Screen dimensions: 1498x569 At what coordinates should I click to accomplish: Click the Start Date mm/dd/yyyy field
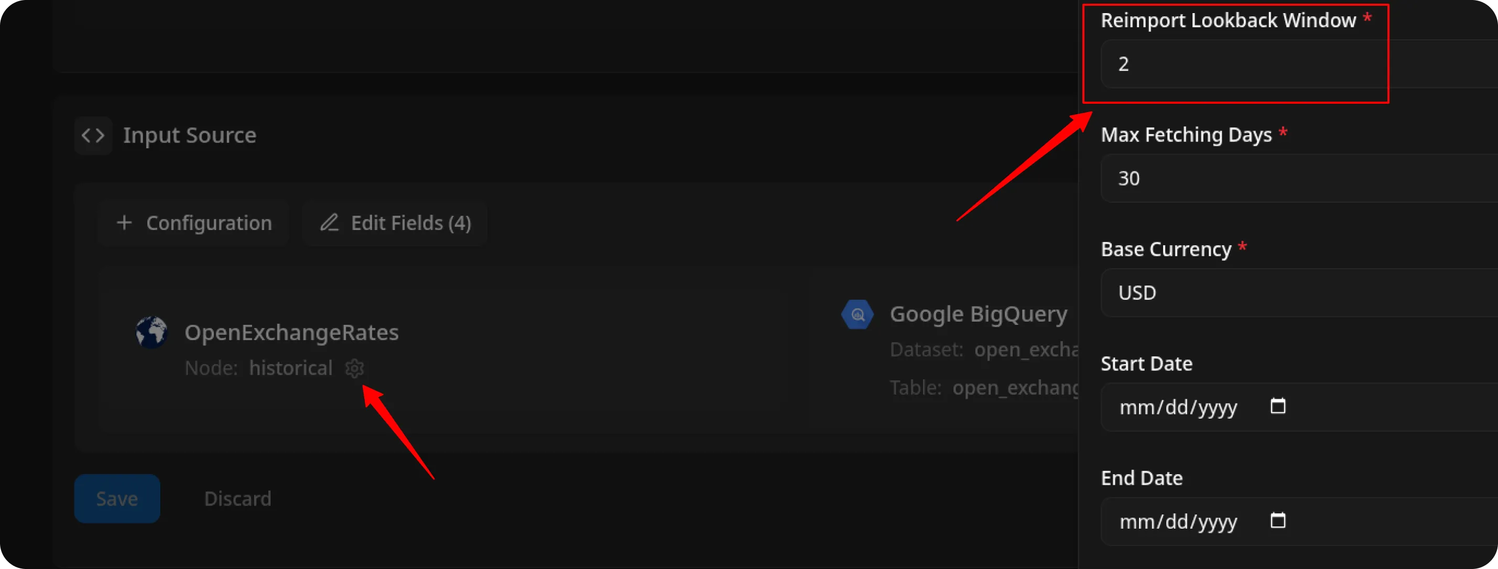pos(1299,407)
